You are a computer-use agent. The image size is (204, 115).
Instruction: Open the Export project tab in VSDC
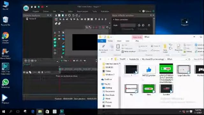pyautogui.click(x=83, y=11)
